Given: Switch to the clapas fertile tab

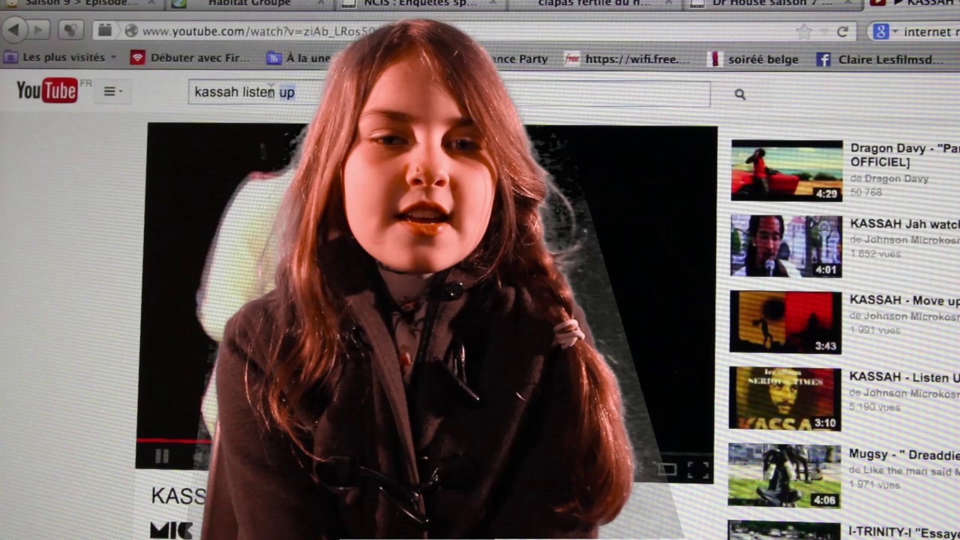Looking at the screenshot, I should pos(595,4).
